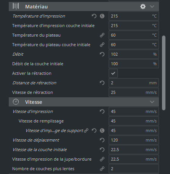Edit the Température d'impression field
Image resolution: width=170 pixels, height=174 pixels.
pyautogui.click(x=134, y=16)
